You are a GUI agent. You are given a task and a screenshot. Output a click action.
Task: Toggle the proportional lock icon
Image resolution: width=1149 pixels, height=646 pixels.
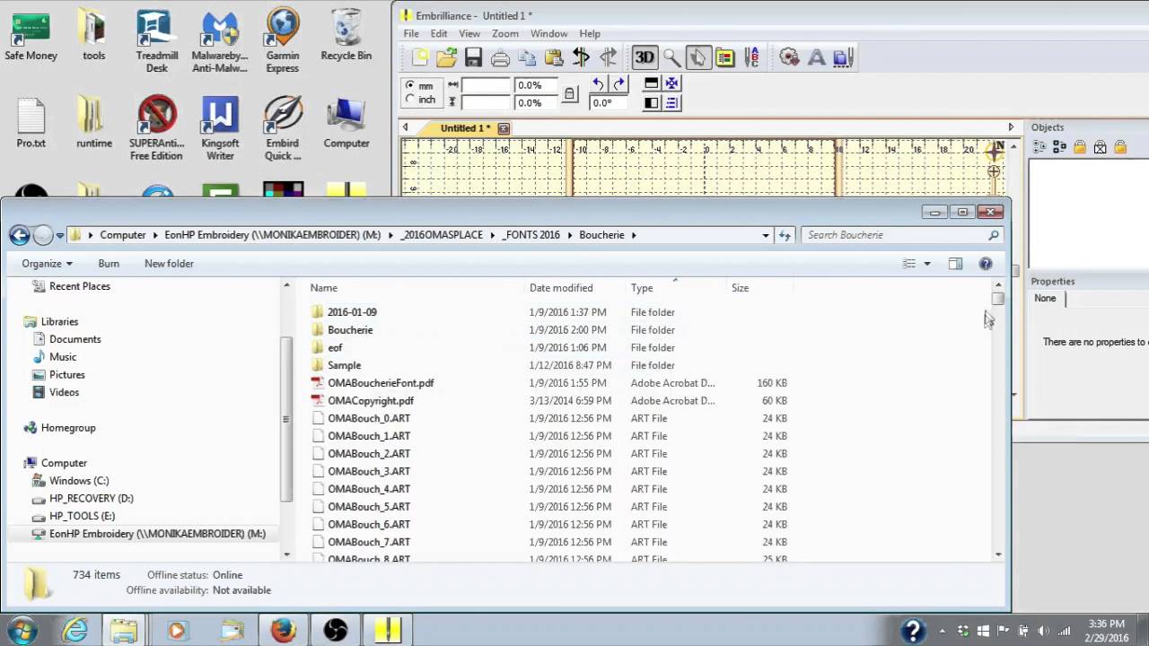pyautogui.click(x=569, y=93)
